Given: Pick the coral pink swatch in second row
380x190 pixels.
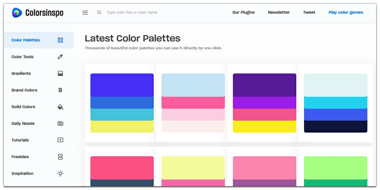Looking at the screenshot, I should tap(122, 168).
